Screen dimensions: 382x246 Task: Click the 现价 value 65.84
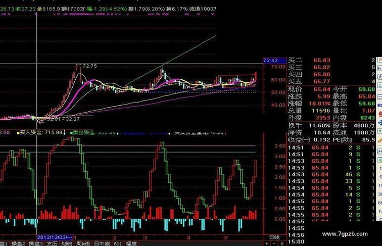[322, 89]
